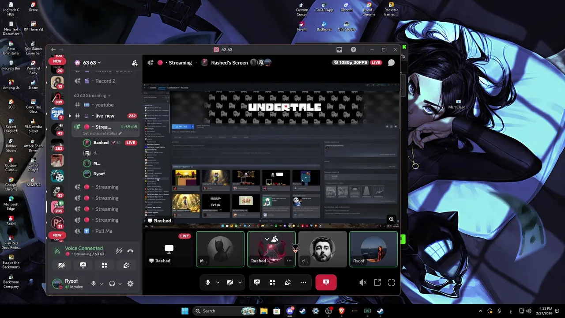Screen dimensions: 565x318
Task: Open the connection signal icon beside Voice Connected
Action: pos(57,251)
